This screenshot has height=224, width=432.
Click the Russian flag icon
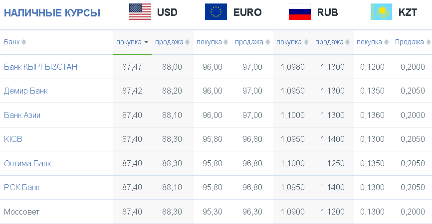point(300,12)
